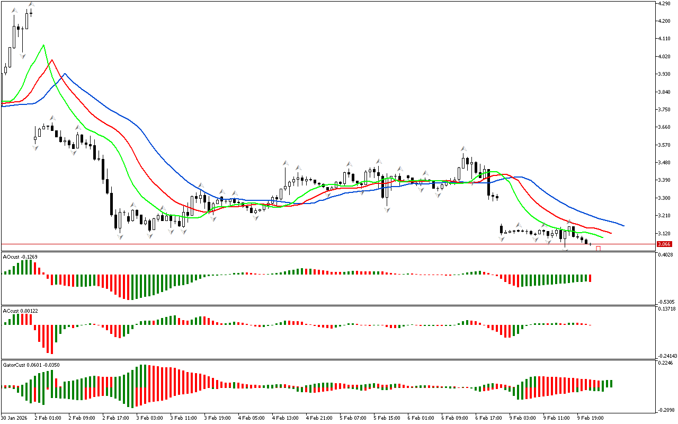
Task: Click the right end of the blue Alligator line
Action: pos(623,226)
